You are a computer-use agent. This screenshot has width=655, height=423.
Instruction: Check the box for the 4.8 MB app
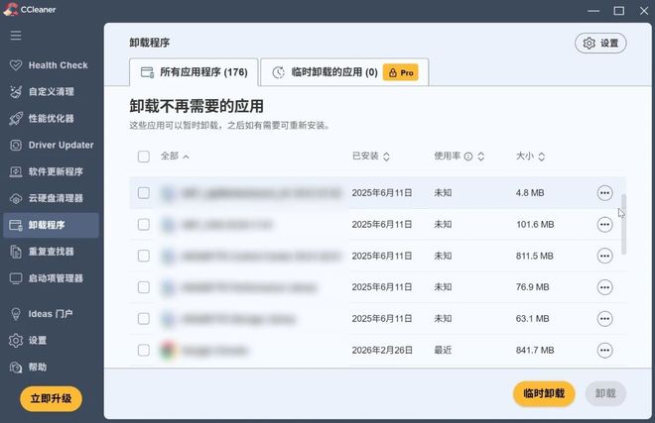pos(144,193)
